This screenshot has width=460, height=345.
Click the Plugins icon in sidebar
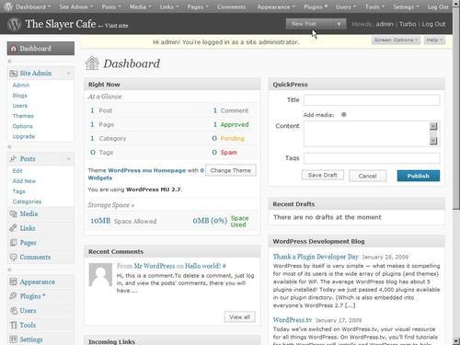click(13, 296)
